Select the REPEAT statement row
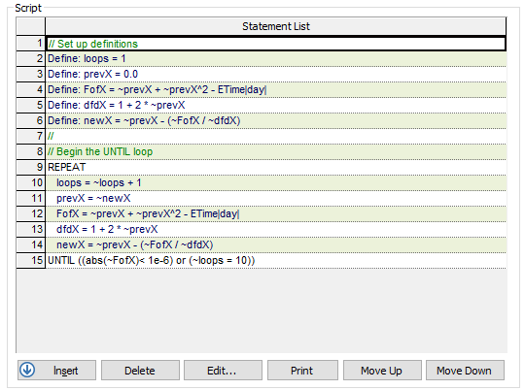This screenshot has height=390, width=525. tap(276, 167)
